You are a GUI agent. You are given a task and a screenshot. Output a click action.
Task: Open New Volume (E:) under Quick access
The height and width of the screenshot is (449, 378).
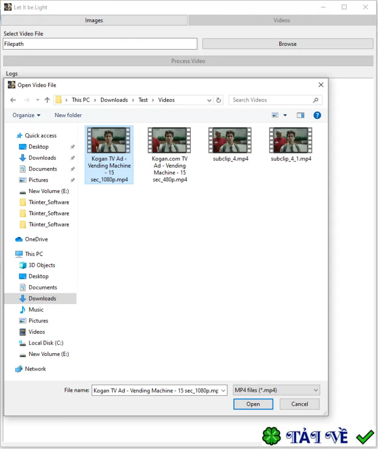click(49, 191)
